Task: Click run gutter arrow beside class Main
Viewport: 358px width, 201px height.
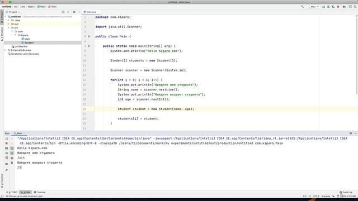Action: [x=89, y=36]
